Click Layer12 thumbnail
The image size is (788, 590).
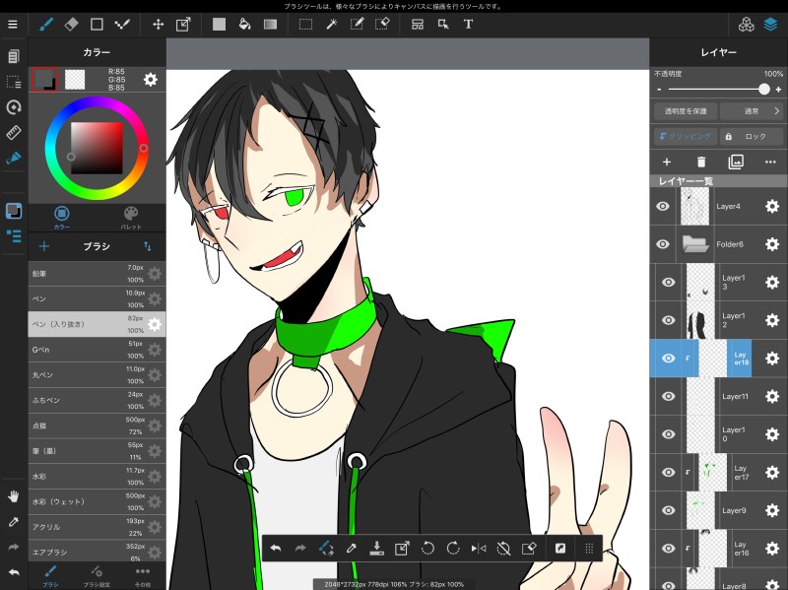coord(700,320)
